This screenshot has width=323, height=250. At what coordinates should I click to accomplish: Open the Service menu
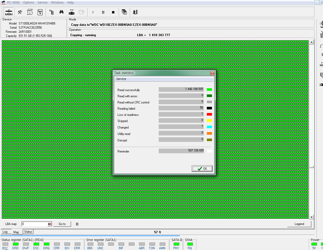click(42, 3)
